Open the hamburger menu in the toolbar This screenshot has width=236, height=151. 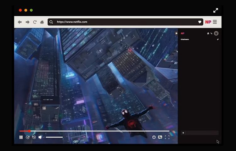click(215, 22)
